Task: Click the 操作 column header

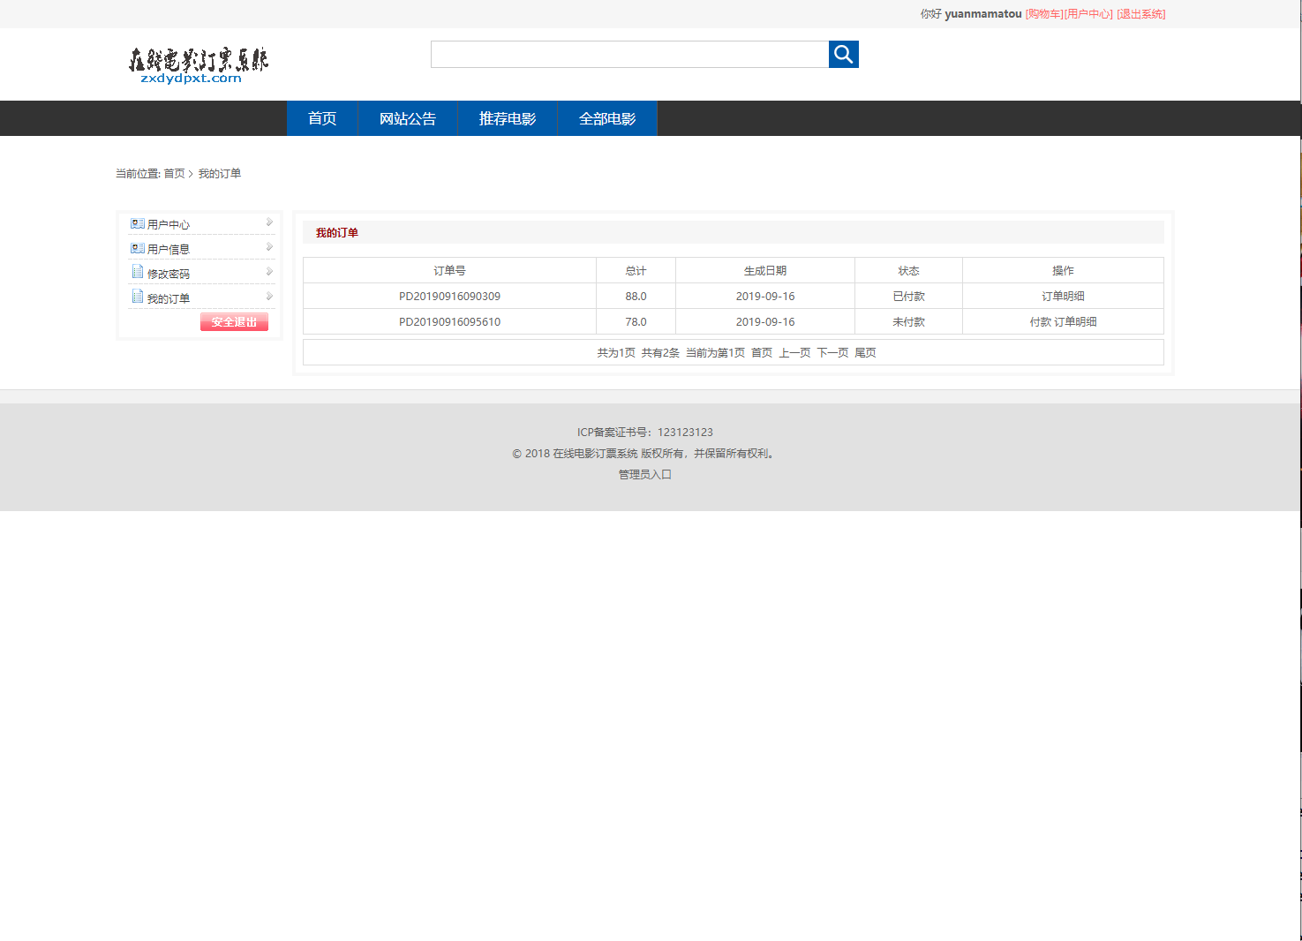Action: coord(1063,271)
